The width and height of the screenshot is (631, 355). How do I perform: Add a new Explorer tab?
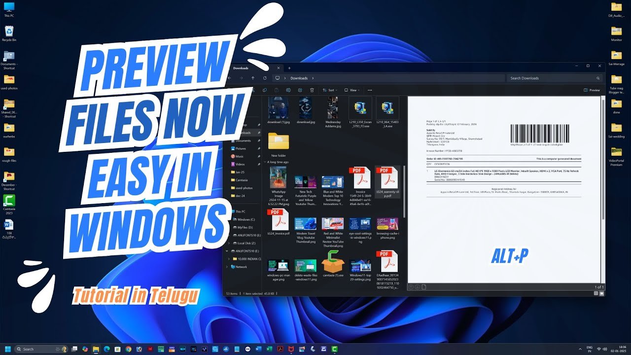[x=289, y=68]
